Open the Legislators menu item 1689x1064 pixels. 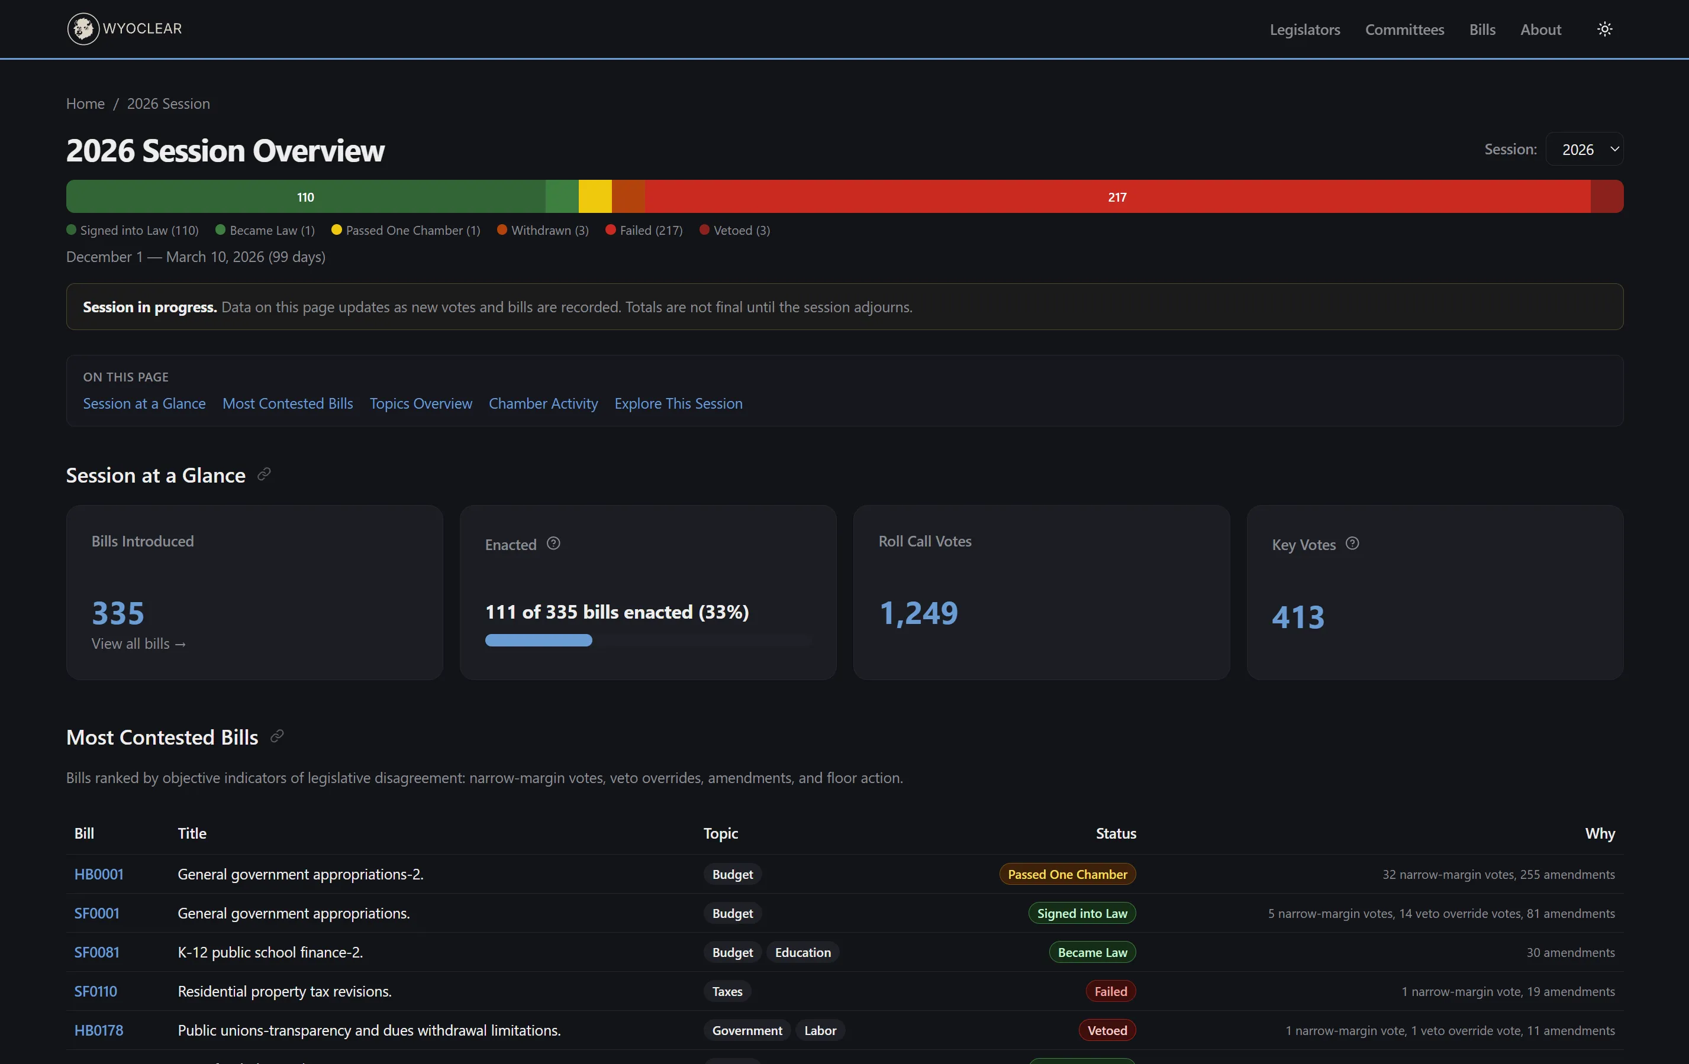coord(1305,30)
